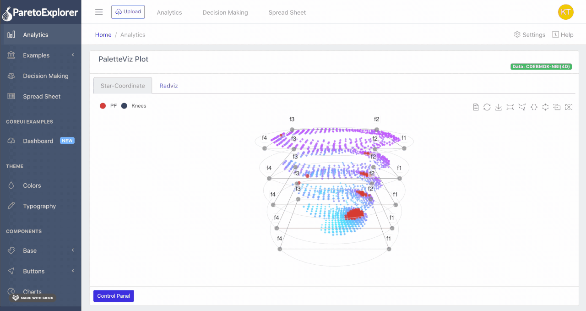Choose the vertical selection tool

pos(545,107)
